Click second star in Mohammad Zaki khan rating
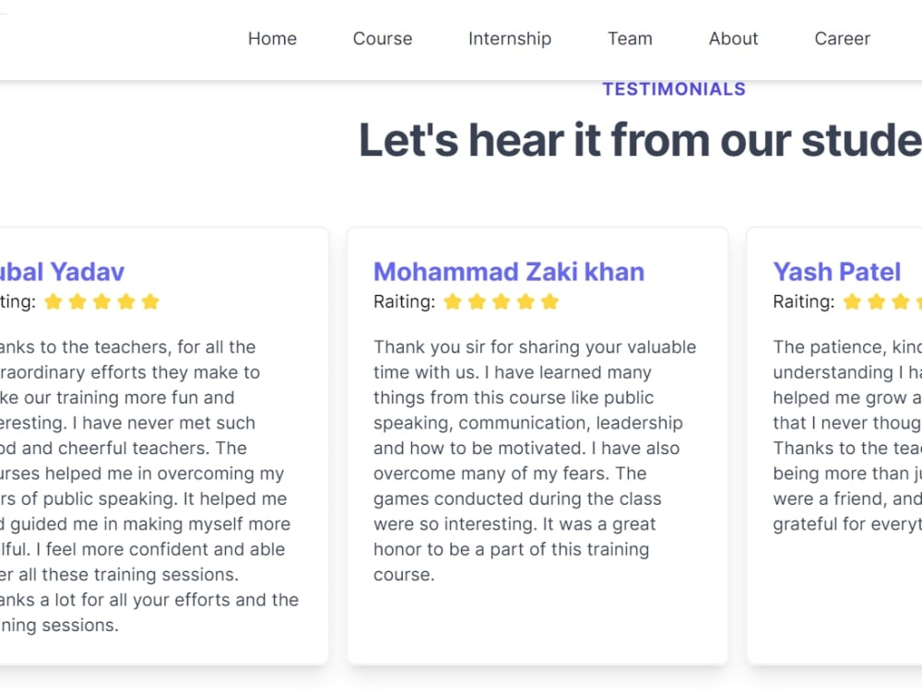Viewport: 922px width, 691px height. pos(477,301)
